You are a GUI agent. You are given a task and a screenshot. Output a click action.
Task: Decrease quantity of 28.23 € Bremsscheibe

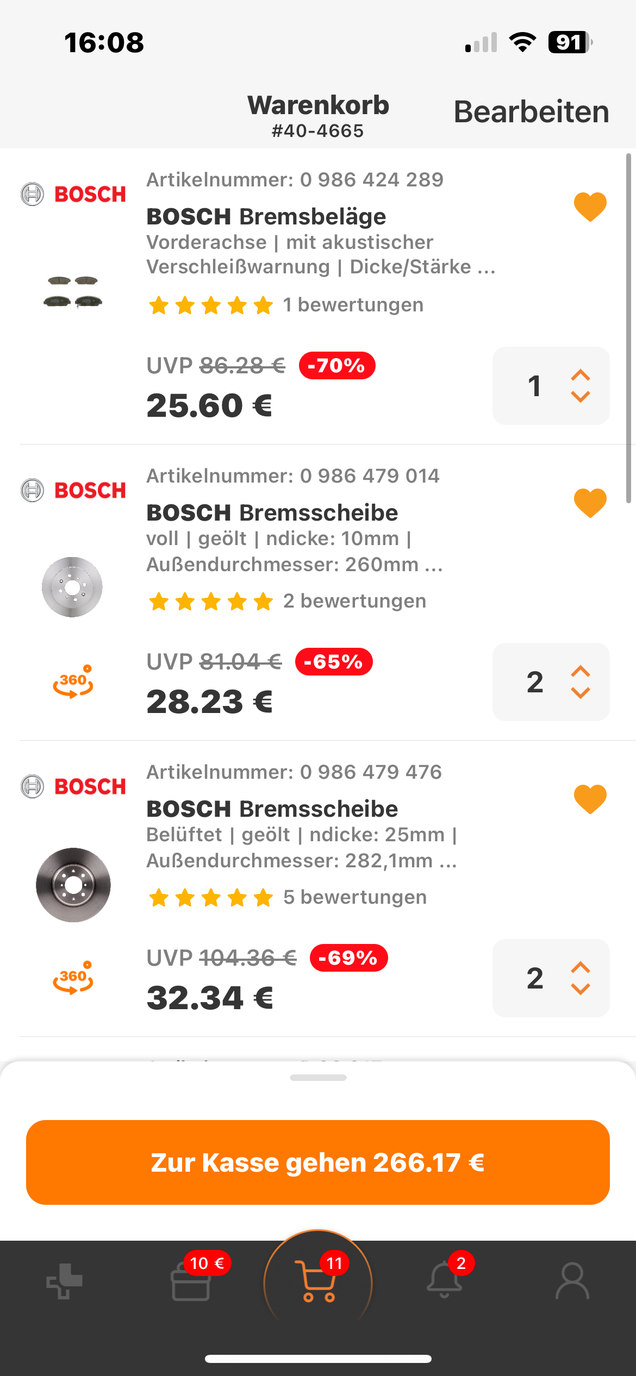[x=581, y=693]
